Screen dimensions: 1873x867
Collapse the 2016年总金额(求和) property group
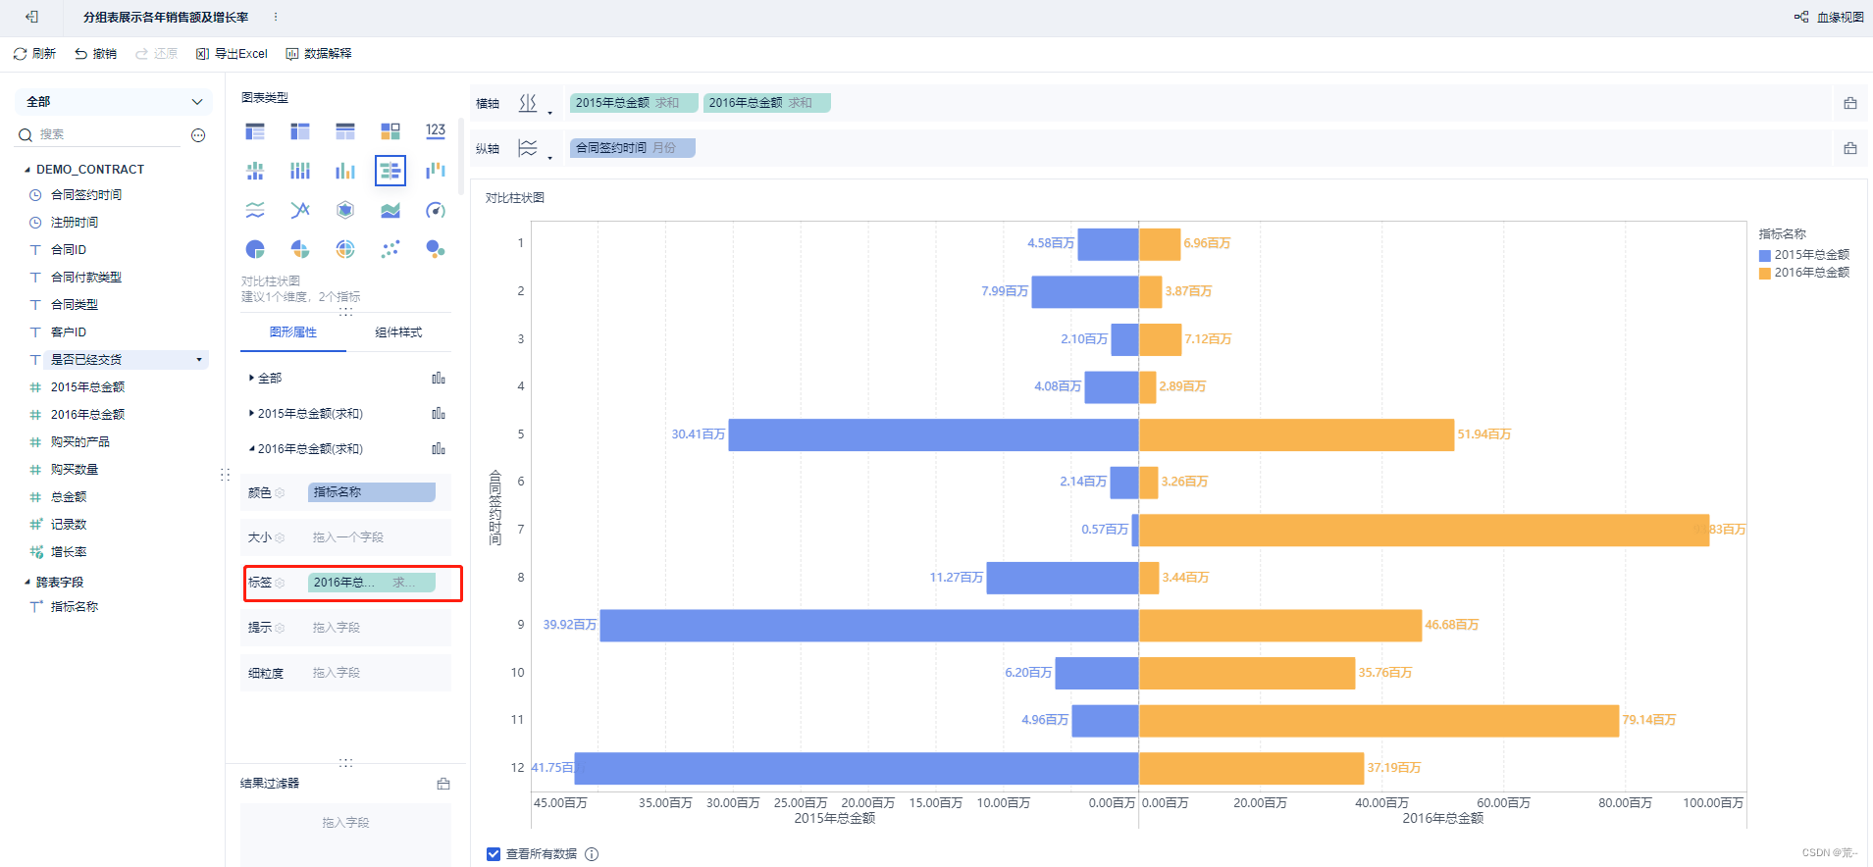tap(251, 449)
